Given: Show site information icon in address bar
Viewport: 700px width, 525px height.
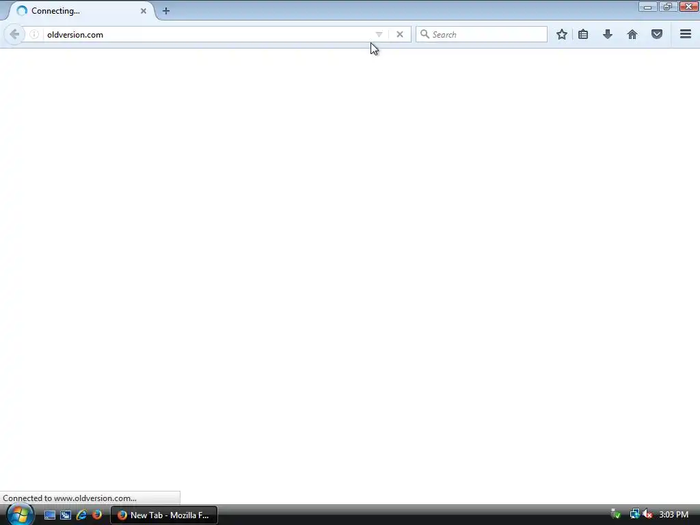Looking at the screenshot, I should click(34, 34).
